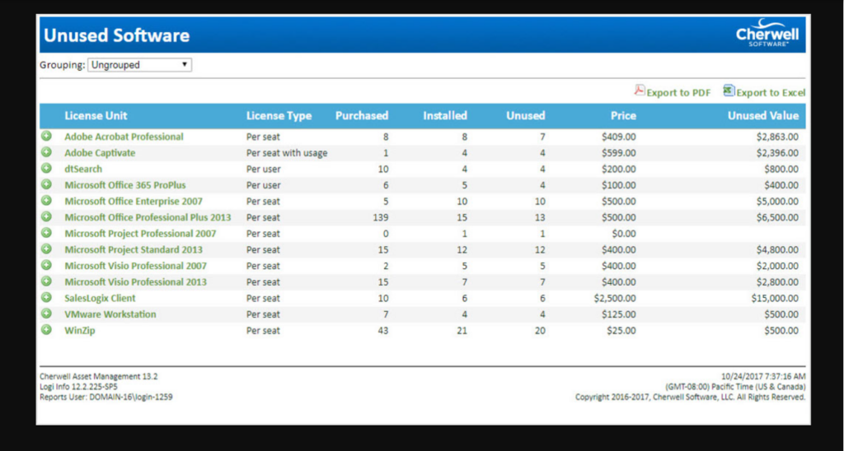Click the Cherwell Asset Management 13.2 footer text
844x451 pixels.
99,376
